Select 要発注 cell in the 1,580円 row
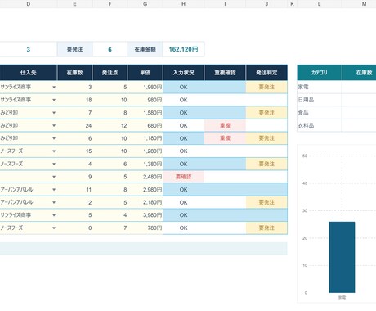Viewport: 376px width, 311px height. tap(266, 113)
